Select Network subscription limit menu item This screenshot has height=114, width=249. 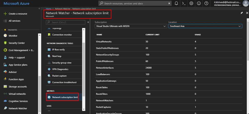click(x=65, y=97)
